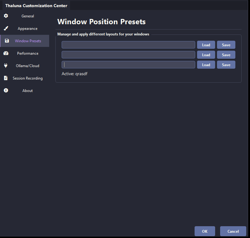This screenshot has height=238, width=250.
Task: Open the Performance section
Action: (25, 53)
